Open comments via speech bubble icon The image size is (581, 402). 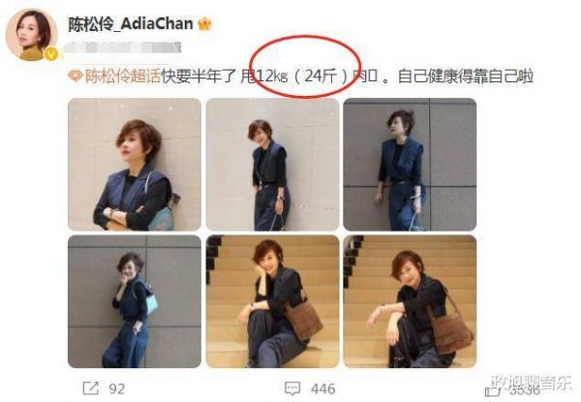(x=292, y=388)
